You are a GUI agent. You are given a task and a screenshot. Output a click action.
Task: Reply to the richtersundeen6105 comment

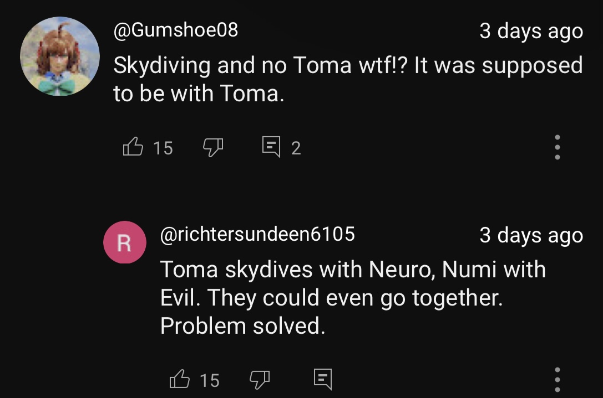coord(322,380)
